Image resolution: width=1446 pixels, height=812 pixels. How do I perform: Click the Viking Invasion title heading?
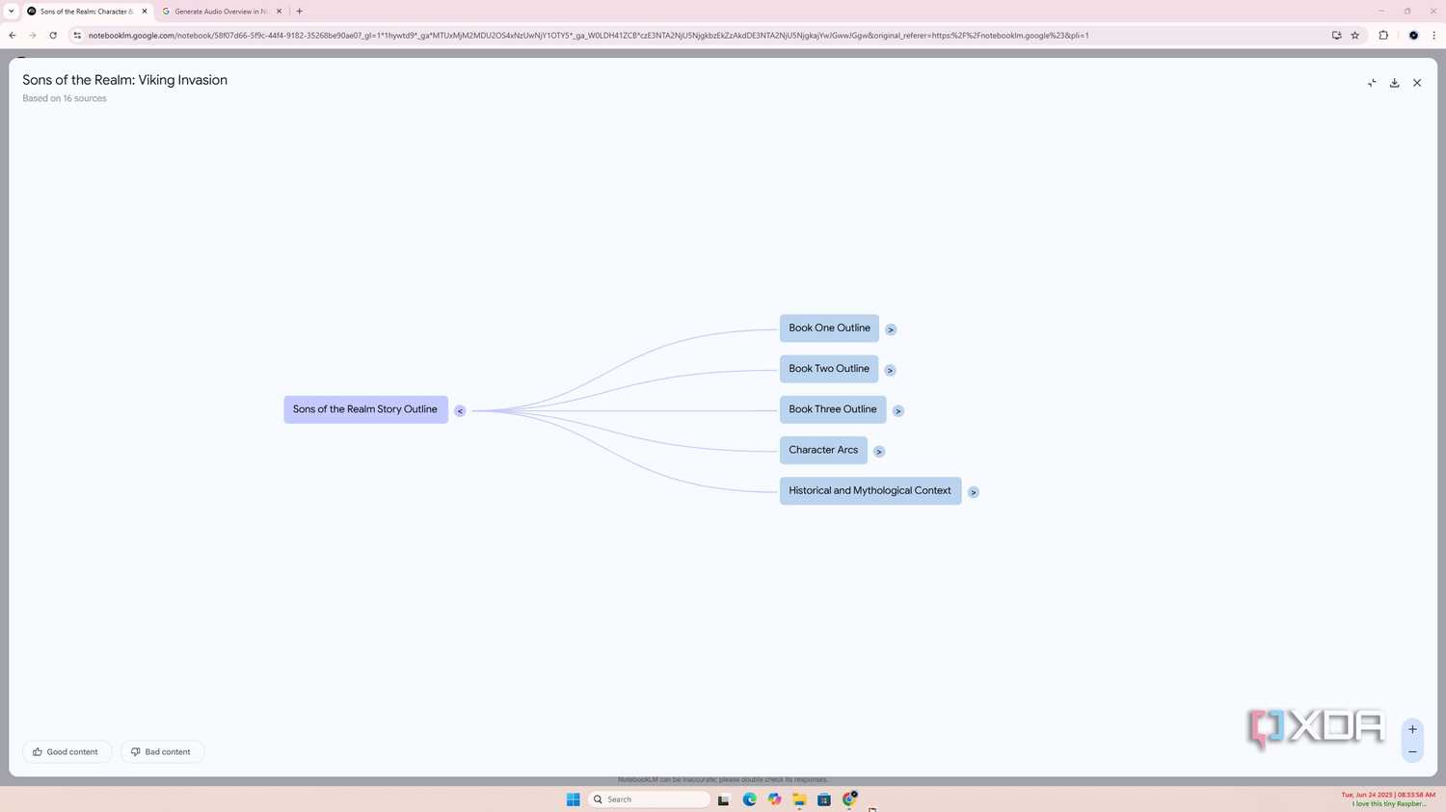pos(125,80)
